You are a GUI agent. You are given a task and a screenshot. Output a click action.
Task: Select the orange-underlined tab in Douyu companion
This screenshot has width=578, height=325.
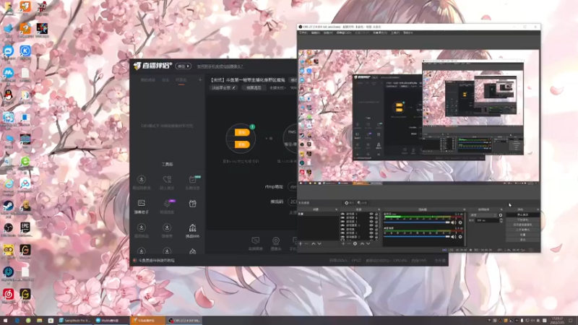click(181, 80)
